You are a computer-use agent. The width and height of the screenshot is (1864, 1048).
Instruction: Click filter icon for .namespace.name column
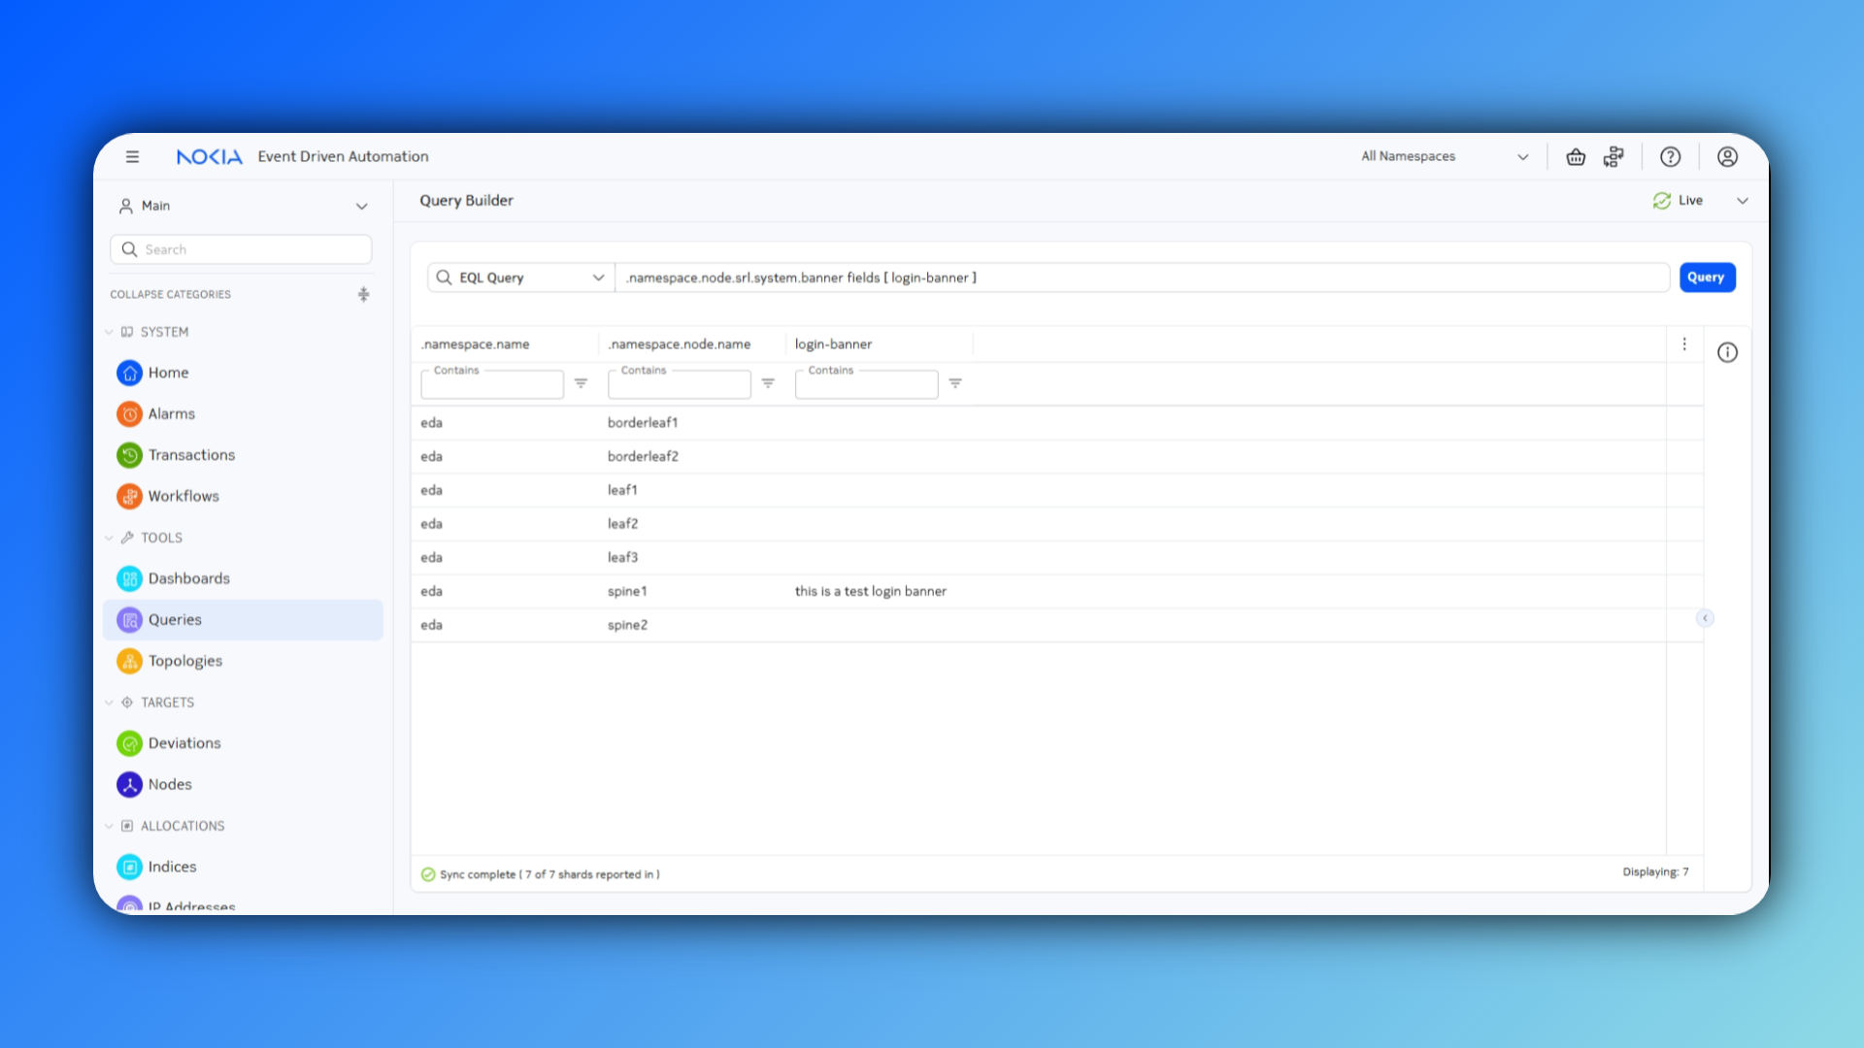[581, 383]
